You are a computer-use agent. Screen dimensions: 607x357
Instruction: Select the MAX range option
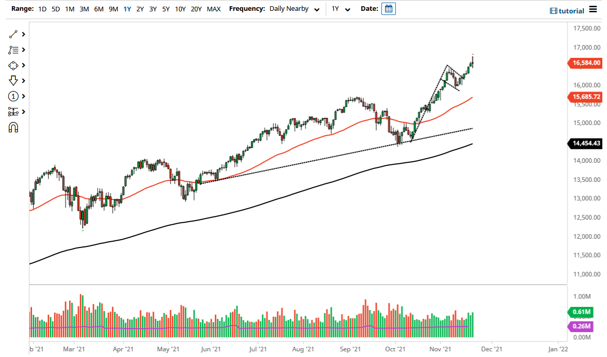(214, 9)
